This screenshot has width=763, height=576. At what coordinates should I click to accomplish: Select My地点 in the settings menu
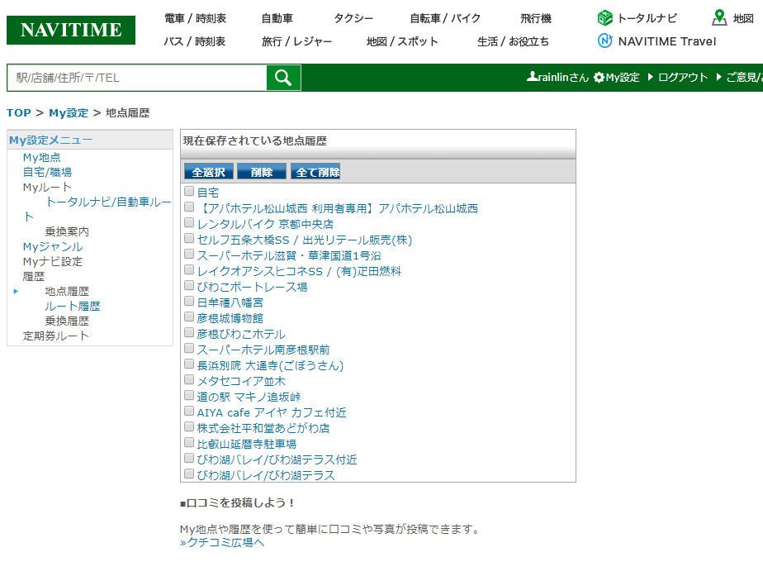click(41, 157)
